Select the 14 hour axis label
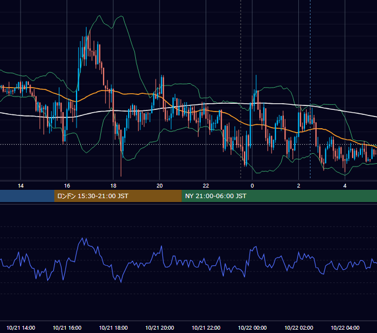Screen dimensions: 377x333 tap(21, 186)
